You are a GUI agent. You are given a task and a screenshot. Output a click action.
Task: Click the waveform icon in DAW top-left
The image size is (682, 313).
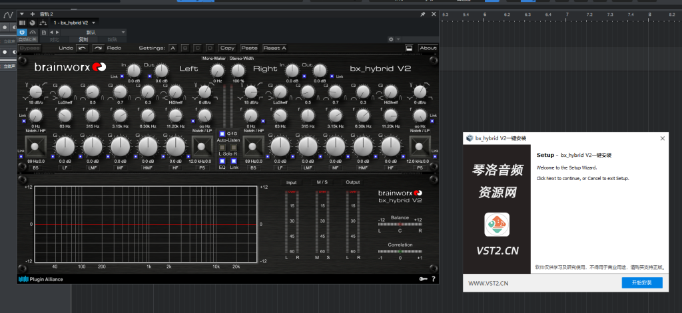point(8,15)
